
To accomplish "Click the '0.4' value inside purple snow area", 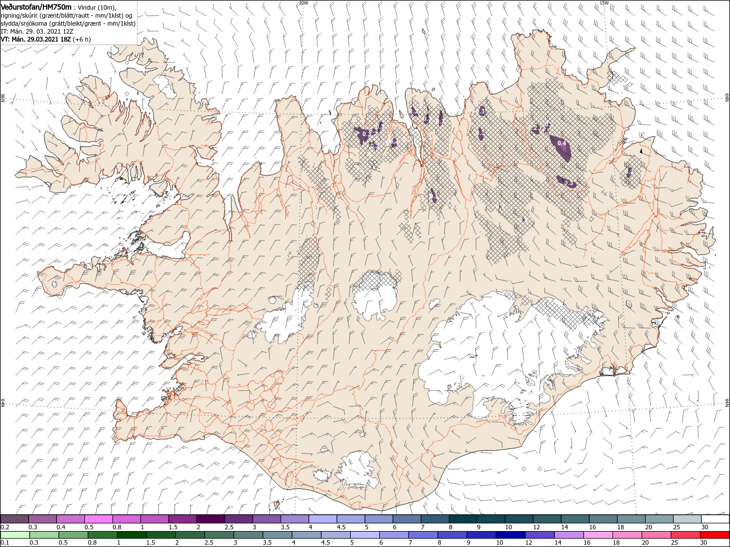I will click(561, 142).
